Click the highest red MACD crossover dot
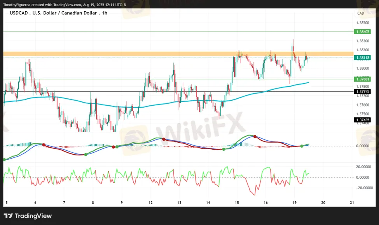 pos(255,136)
